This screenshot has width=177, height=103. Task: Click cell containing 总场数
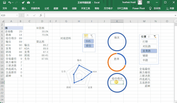pyautogui.click(x=11, y=31)
